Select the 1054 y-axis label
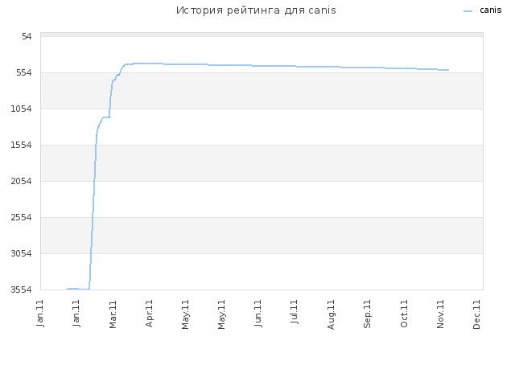This screenshot has height=386, width=515. (22, 109)
